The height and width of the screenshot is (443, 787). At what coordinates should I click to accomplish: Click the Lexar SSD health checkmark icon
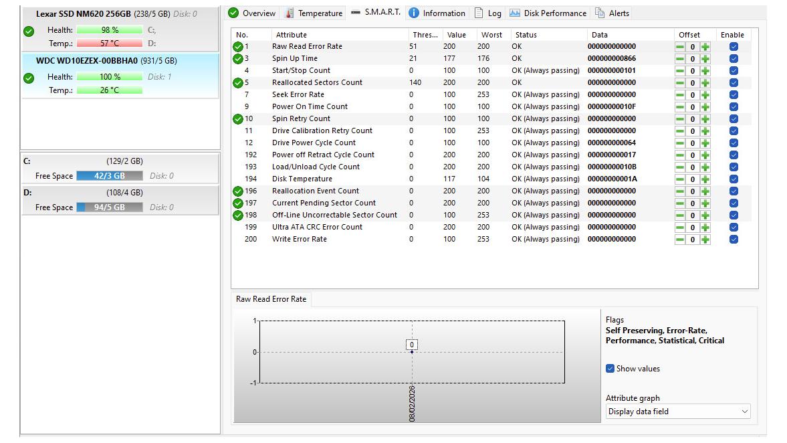coord(29,31)
